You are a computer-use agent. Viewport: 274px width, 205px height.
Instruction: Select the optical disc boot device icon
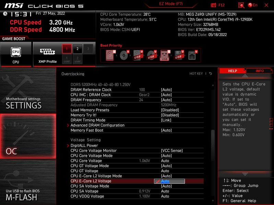click(x=124, y=55)
